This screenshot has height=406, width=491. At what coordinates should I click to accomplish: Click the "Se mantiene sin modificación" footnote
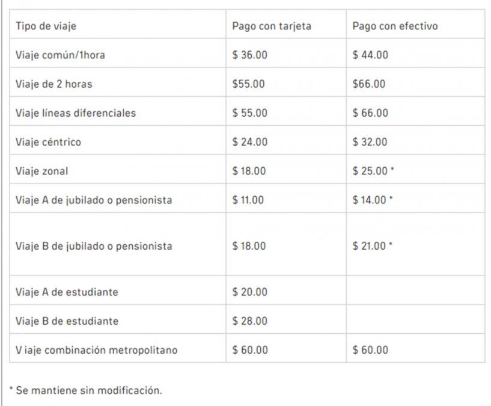click(x=88, y=390)
